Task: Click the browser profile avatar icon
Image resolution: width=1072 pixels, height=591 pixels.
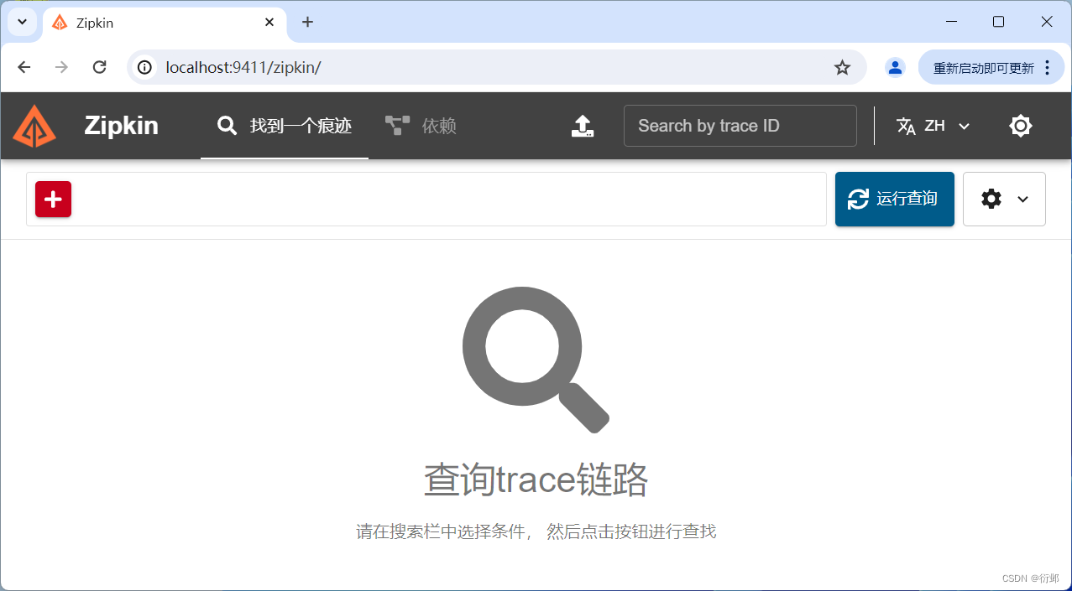Action: pos(894,67)
